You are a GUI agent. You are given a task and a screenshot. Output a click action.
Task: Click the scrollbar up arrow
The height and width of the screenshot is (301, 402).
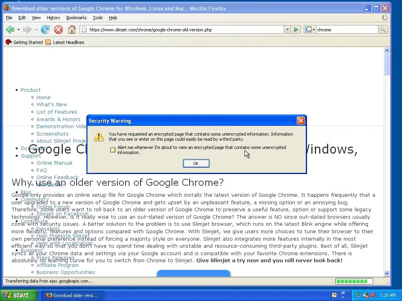coord(387,51)
